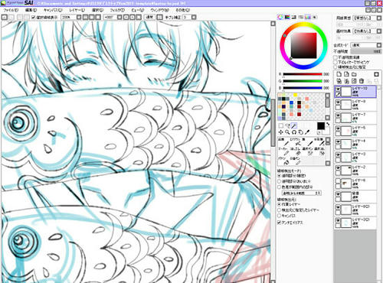This screenshot has width=383, height=283.
Task: Open the paper texture (画材質感) dropdown
Action: (379, 18)
